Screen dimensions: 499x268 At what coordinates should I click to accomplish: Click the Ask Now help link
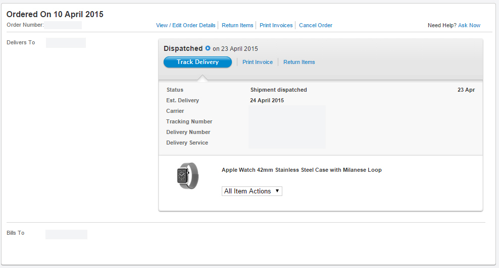tap(469, 25)
